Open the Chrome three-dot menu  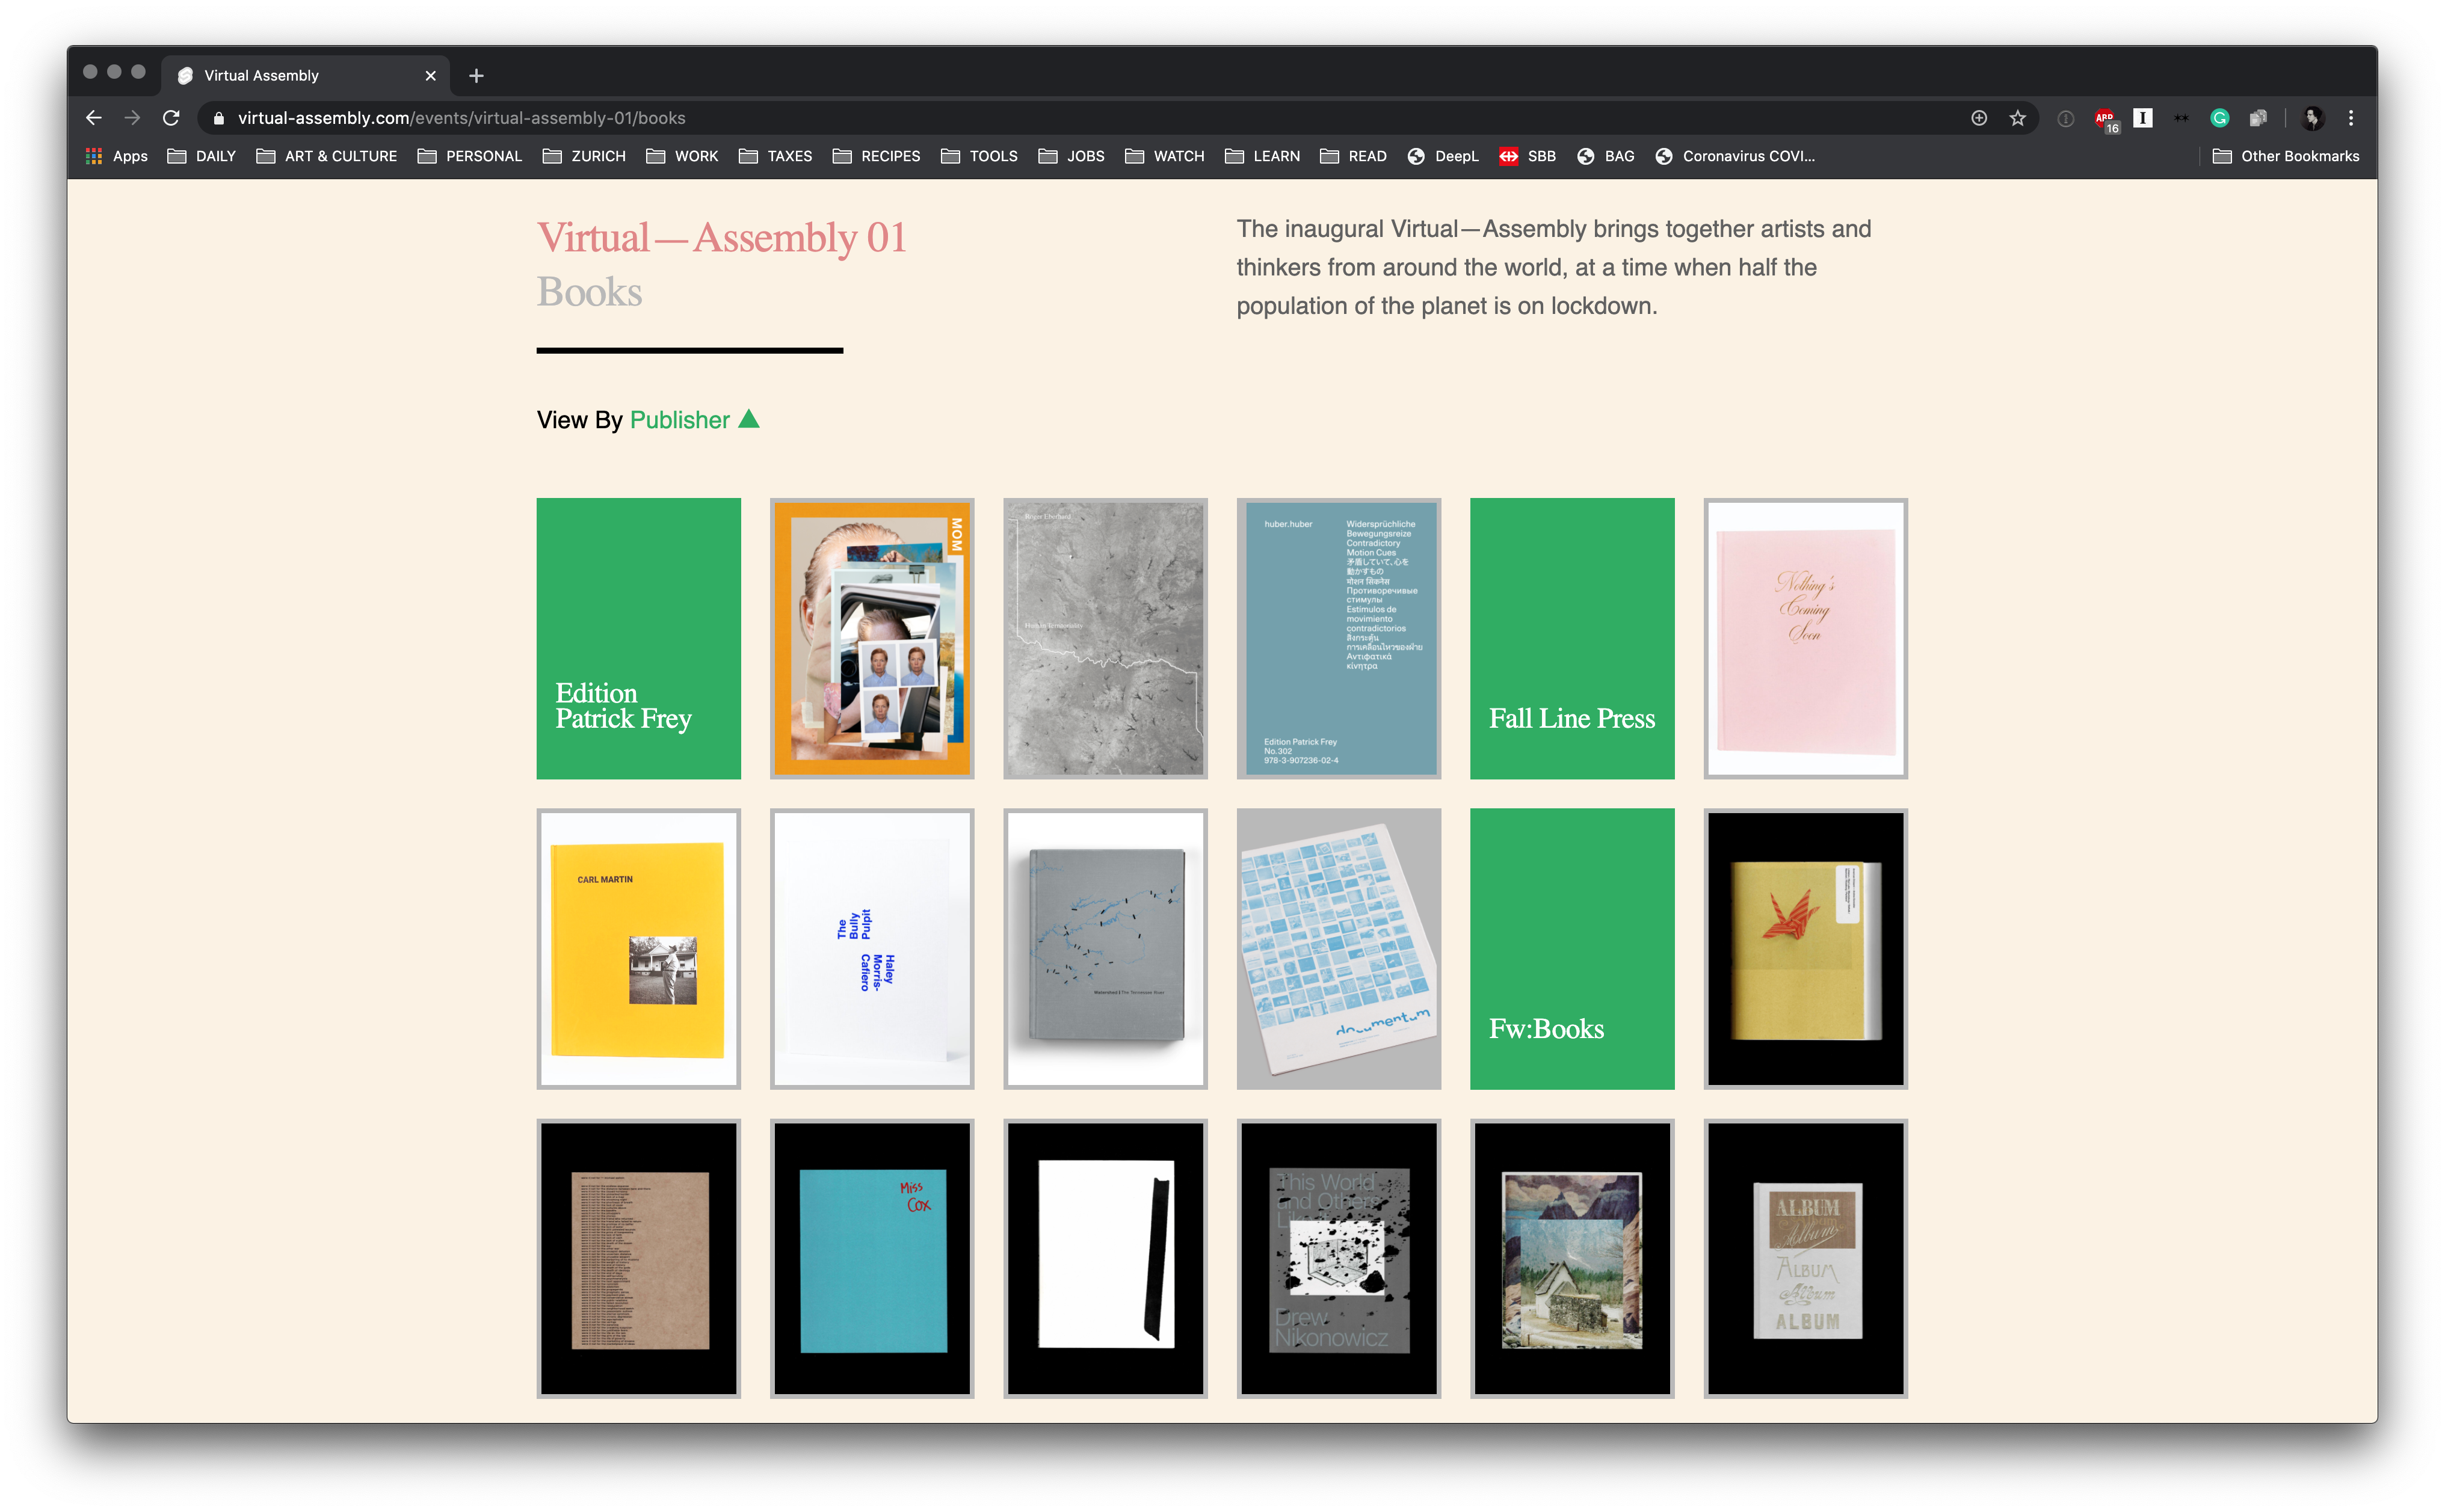point(2351,118)
